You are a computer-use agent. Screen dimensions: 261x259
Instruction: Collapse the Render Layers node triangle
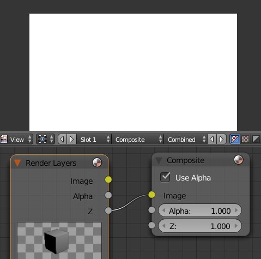pos(17,163)
